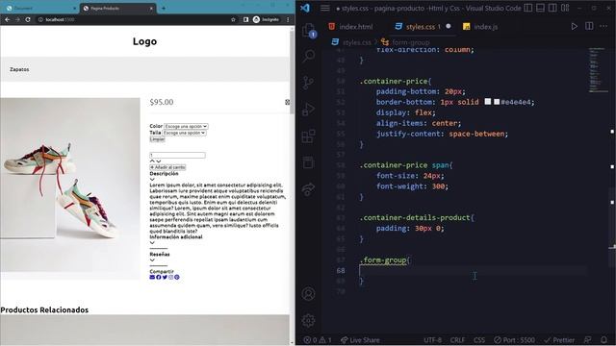Open a new browser tab with plus

pyautogui.click(x=164, y=8)
